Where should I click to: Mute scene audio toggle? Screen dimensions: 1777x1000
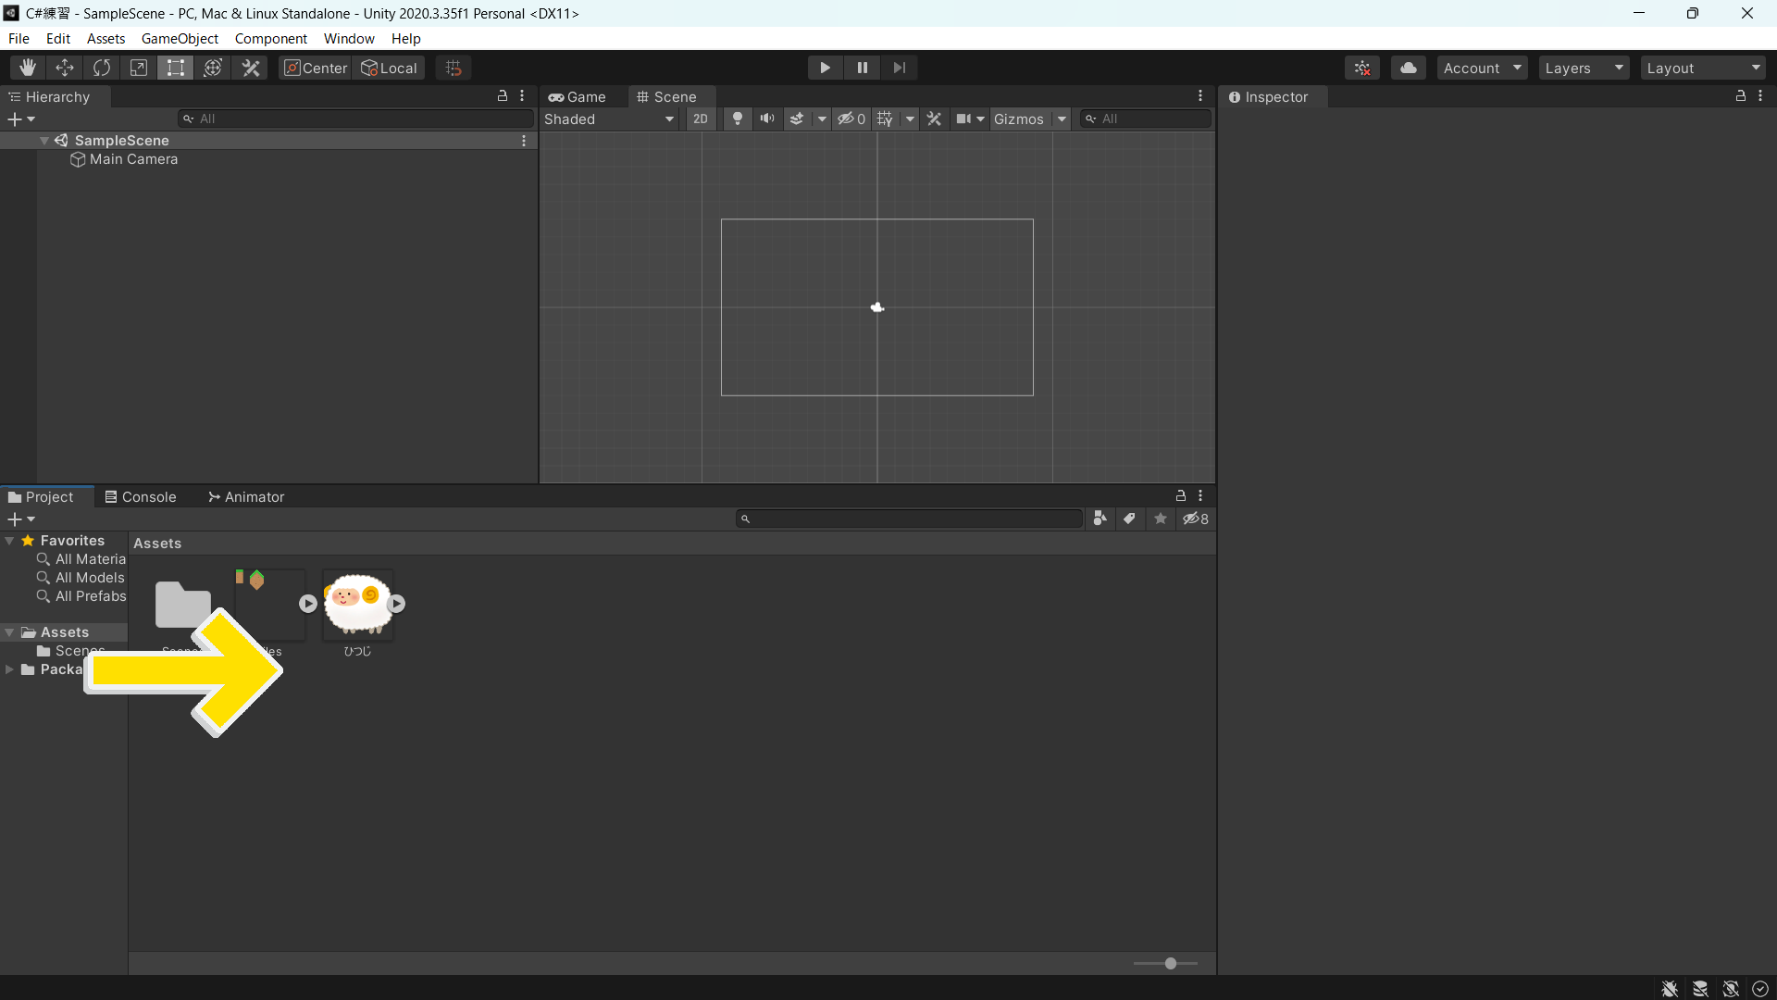(767, 119)
